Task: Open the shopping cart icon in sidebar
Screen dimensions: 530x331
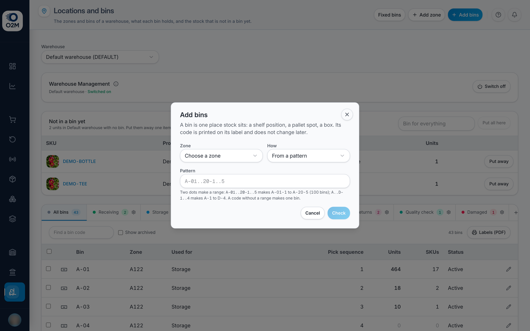Action: 12,119
